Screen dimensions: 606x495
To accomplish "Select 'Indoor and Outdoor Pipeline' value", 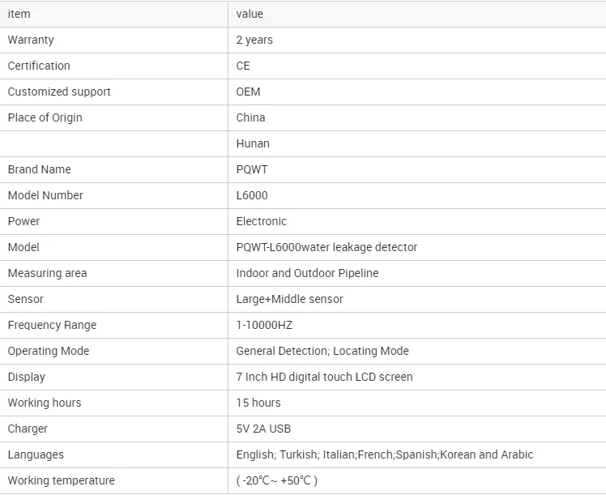I will click(307, 273).
